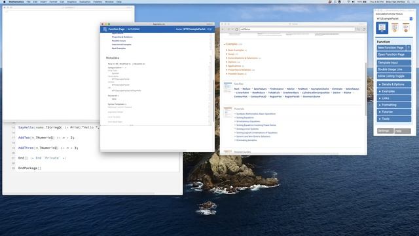Click Help button in Documentation Tools palette
This screenshot has width=419, height=236.
[403, 131]
